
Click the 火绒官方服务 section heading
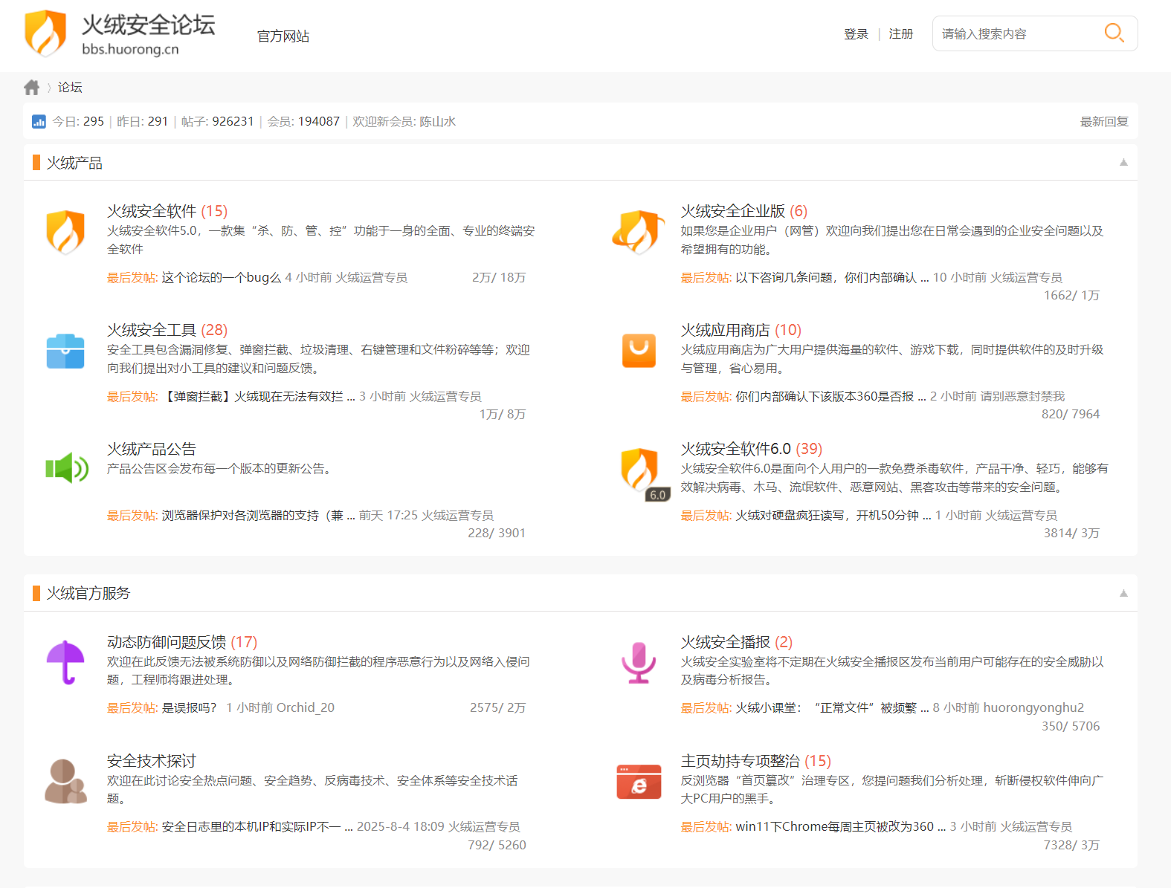(88, 593)
